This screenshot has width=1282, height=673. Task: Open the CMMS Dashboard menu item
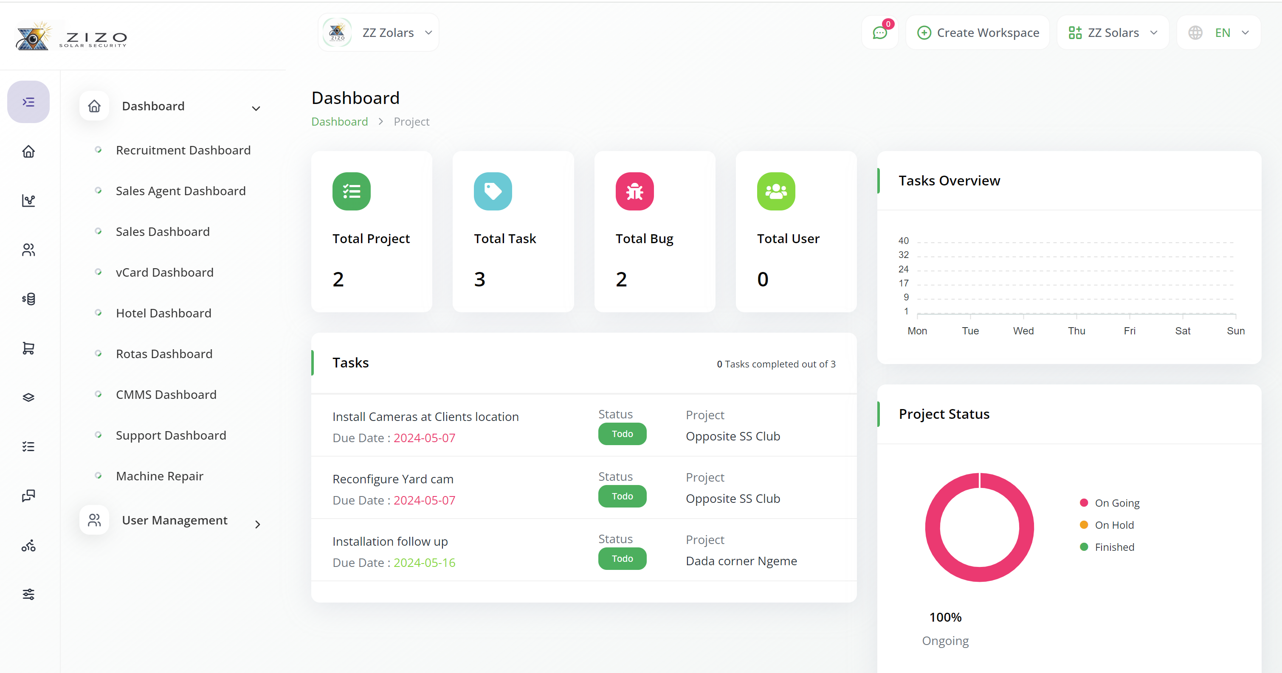pos(166,395)
